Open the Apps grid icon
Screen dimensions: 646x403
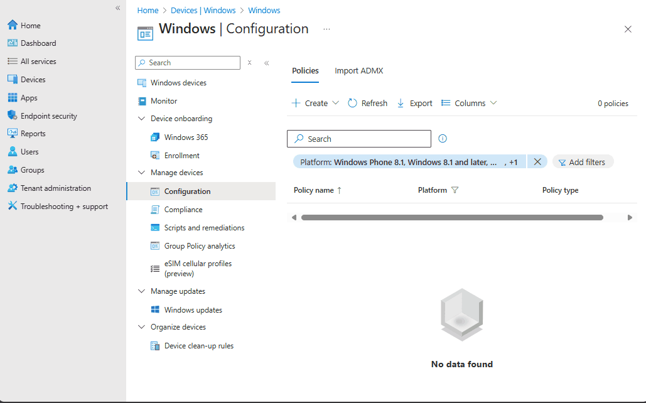tap(13, 98)
